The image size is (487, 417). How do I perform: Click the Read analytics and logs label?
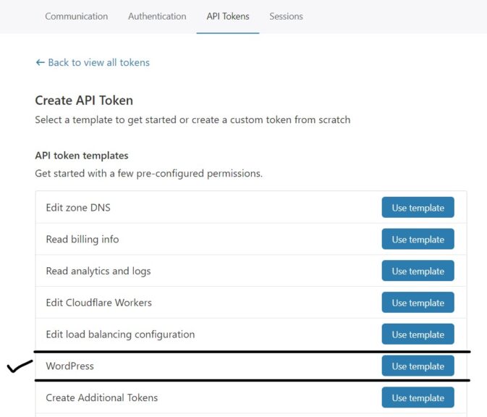tap(98, 271)
